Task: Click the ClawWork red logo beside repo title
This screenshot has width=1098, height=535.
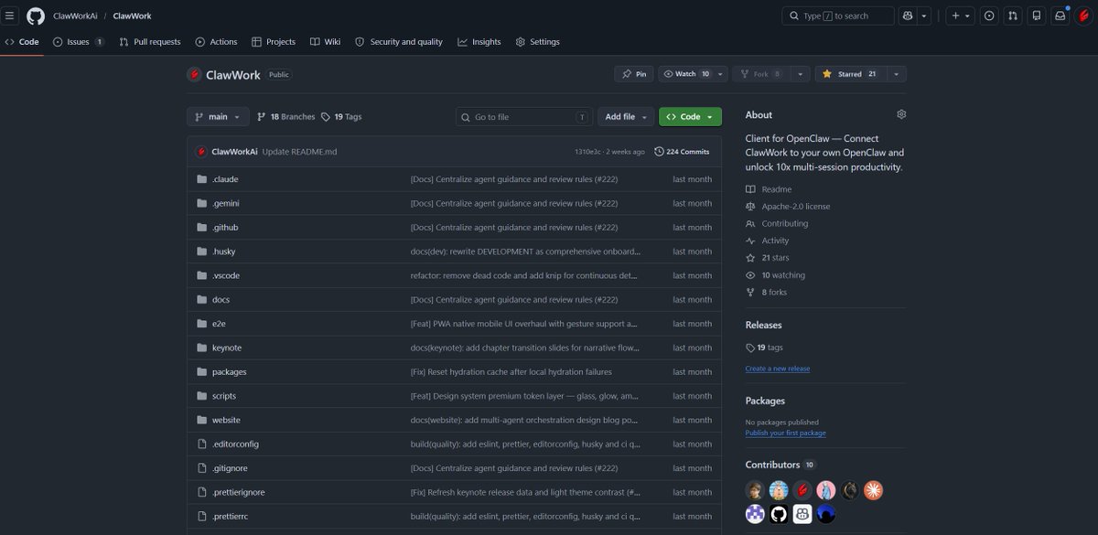Action: pyautogui.click(x=194, y=75)
